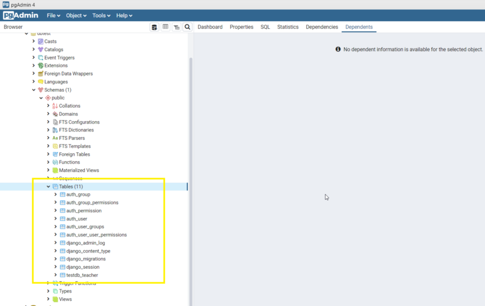Click the info icon beside the message

pos(338,49)
